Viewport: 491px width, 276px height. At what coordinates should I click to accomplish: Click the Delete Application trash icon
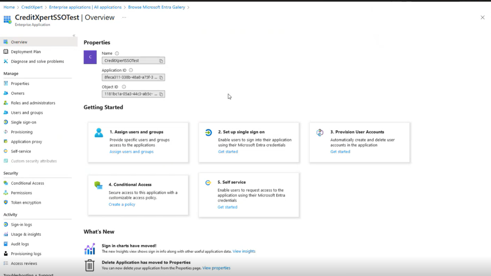coord(90,265)
